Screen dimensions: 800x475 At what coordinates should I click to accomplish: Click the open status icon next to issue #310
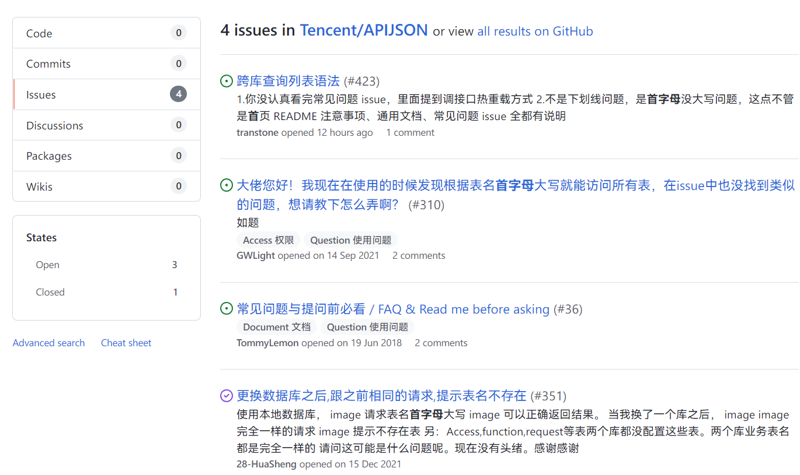(x=226, y=185)
